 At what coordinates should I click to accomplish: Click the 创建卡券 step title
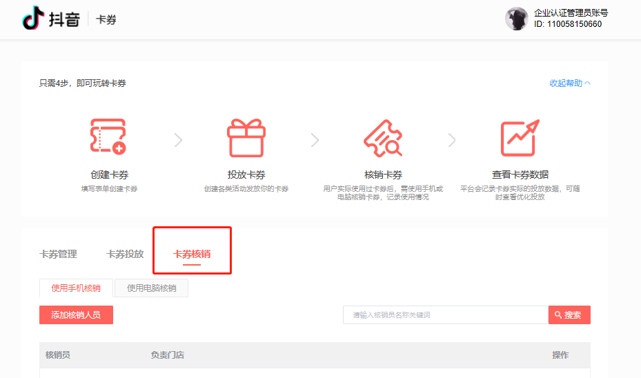point(110,175)
